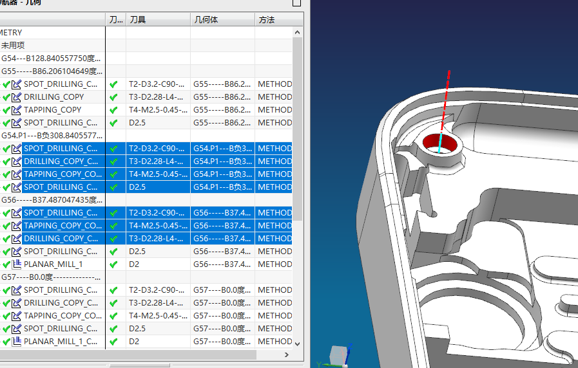Click operation icon of G57 DRILLING_COPY_C row
The image size is (578, 368).
[16, 303]
